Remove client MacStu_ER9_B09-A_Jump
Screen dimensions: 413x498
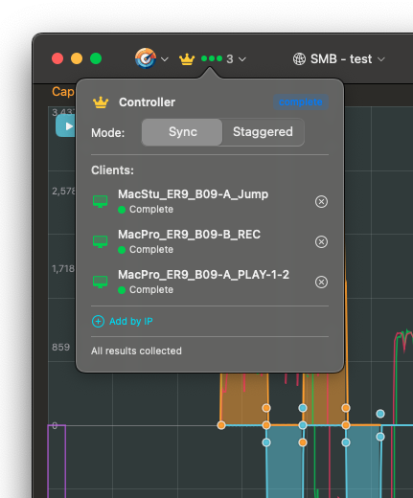[x=321, y=202]
